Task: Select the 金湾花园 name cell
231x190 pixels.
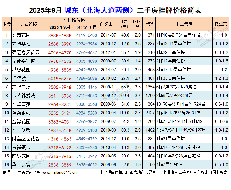Action: tap(28, 121)
